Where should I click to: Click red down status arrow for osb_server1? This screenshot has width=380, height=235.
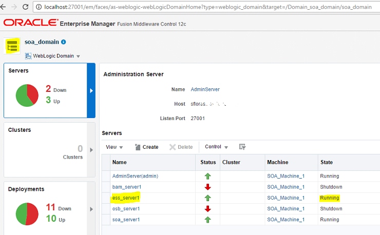click(x=207, y=209)
